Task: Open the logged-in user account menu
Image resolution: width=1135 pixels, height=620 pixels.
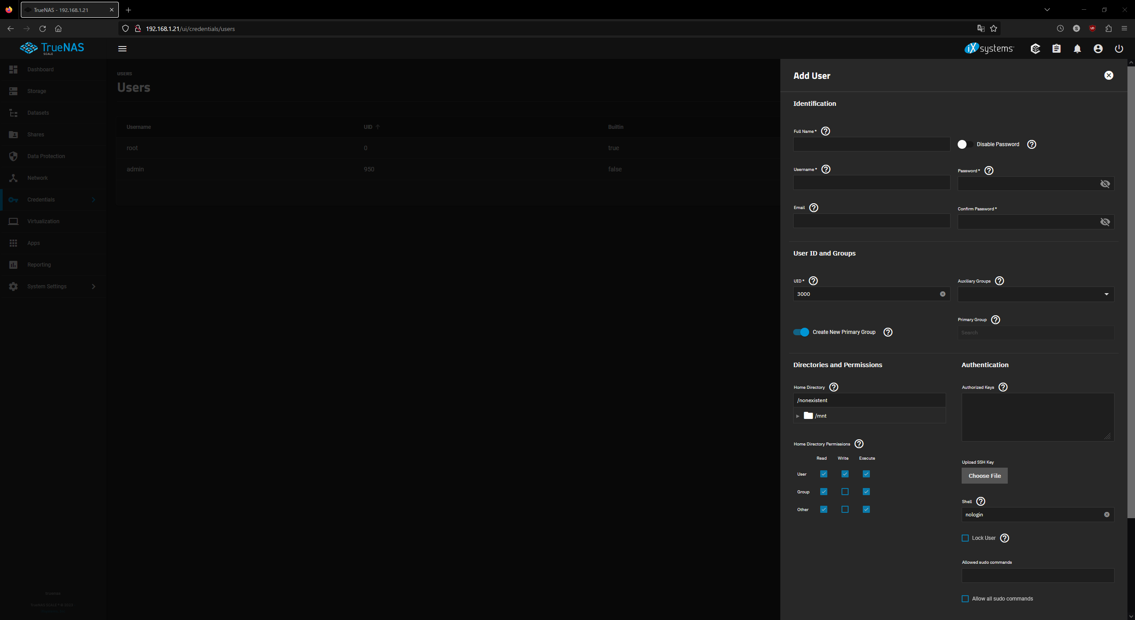Action: (1098, 49)
